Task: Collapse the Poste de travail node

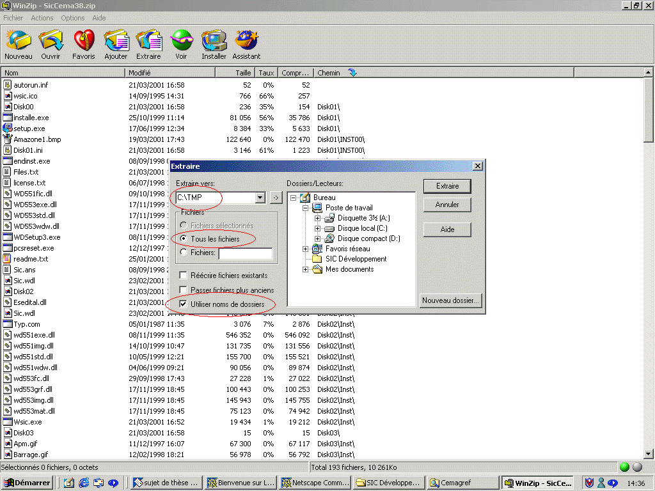Action: click(305, 208)
